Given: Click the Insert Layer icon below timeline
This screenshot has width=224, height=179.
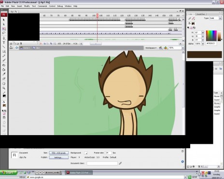Looking at the screenshot, I should (x=11, y=43).
